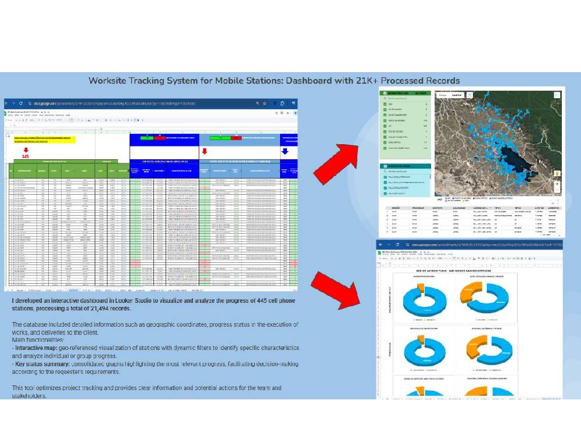
Task: Open the Archivo menu in the left spreadsheet
Action: (10, 115)
